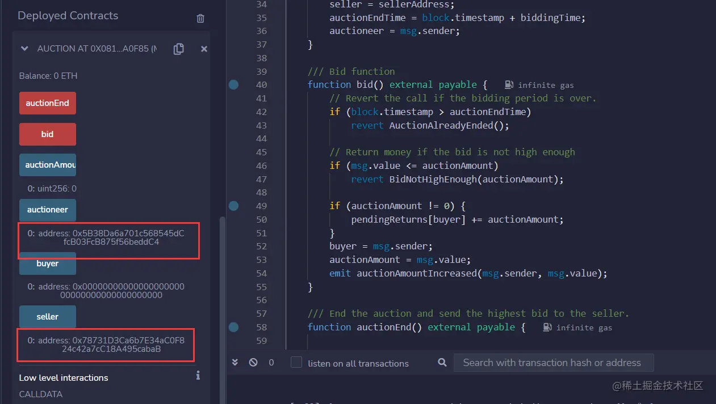Clear all deployed contracts with trash icon
This screenshot has width=716, height=404.
[x=200, y=18]
